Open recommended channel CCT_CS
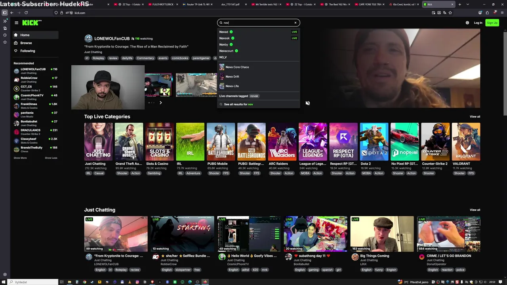 [x=35, y=88]
